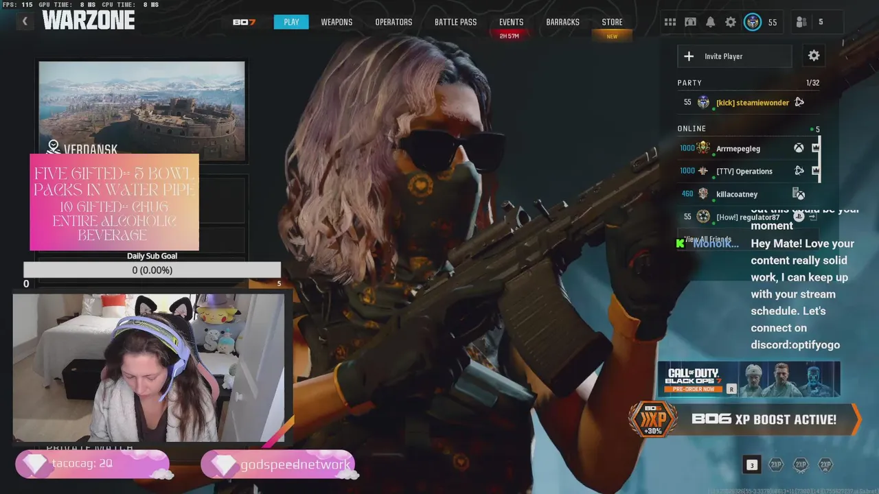Click the ONLINE section header
This screenshot has height=494, width=879.
click(x=692, y=128)
